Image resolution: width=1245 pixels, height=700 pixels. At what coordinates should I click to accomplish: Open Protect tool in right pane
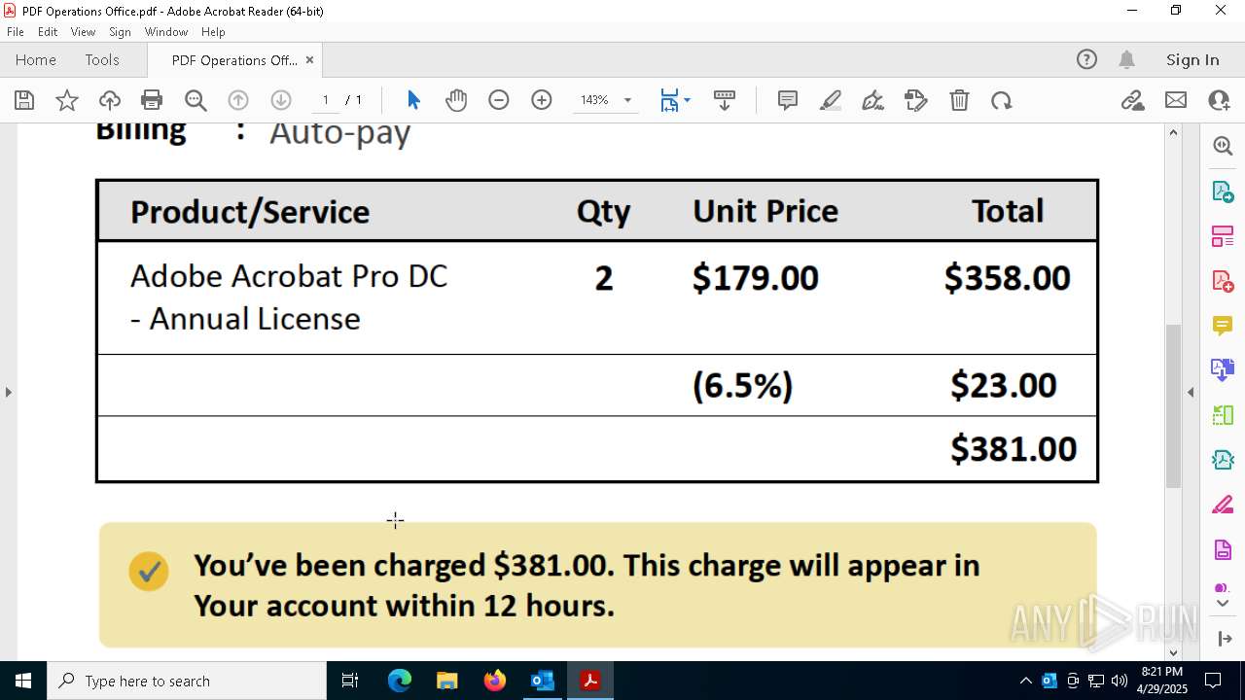pos(1223,549)
